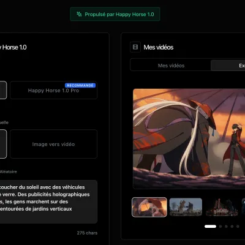Go to the fourth carousel dot
The image size is (245, 245).
pos(232,226)
